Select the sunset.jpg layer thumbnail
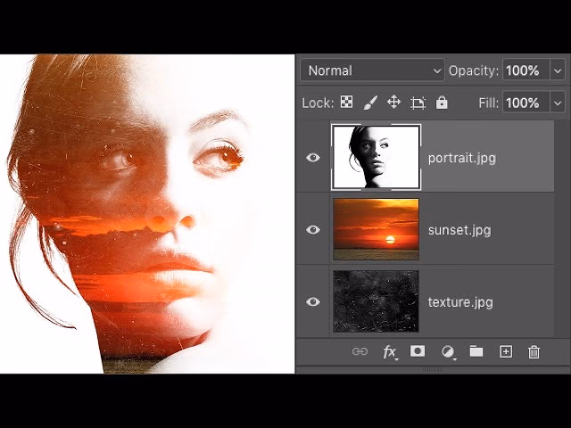The image size is (571, 428). [x=377, y=229]
